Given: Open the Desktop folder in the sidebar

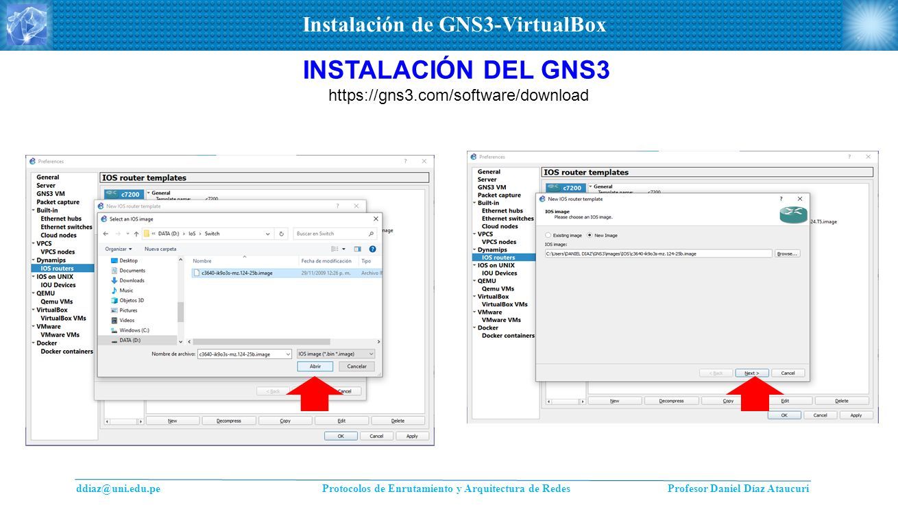Looking at the screenshot, I should (128, 260).
